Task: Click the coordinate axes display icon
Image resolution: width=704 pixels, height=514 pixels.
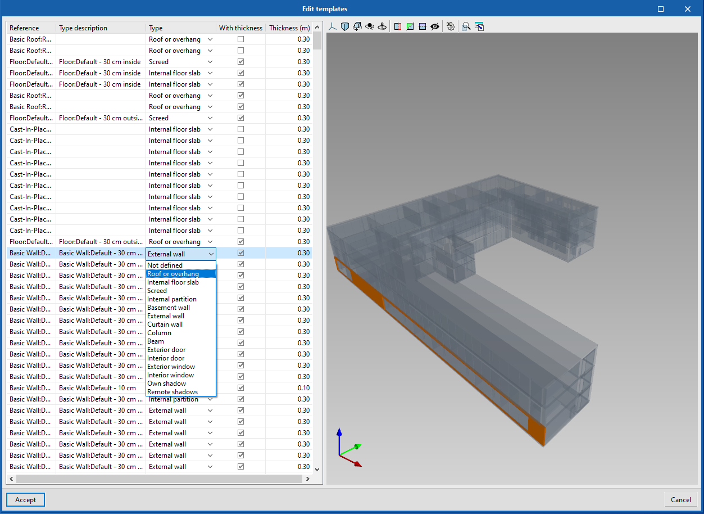Action: coord(332,26)
